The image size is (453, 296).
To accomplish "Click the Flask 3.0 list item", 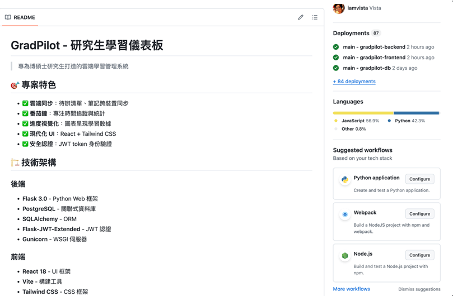I will pos(60,199).
